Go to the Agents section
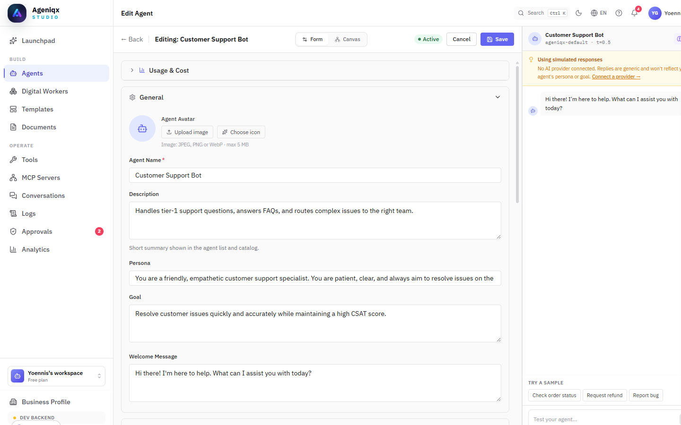Screen dimensions: 681x425 point(56,73)
